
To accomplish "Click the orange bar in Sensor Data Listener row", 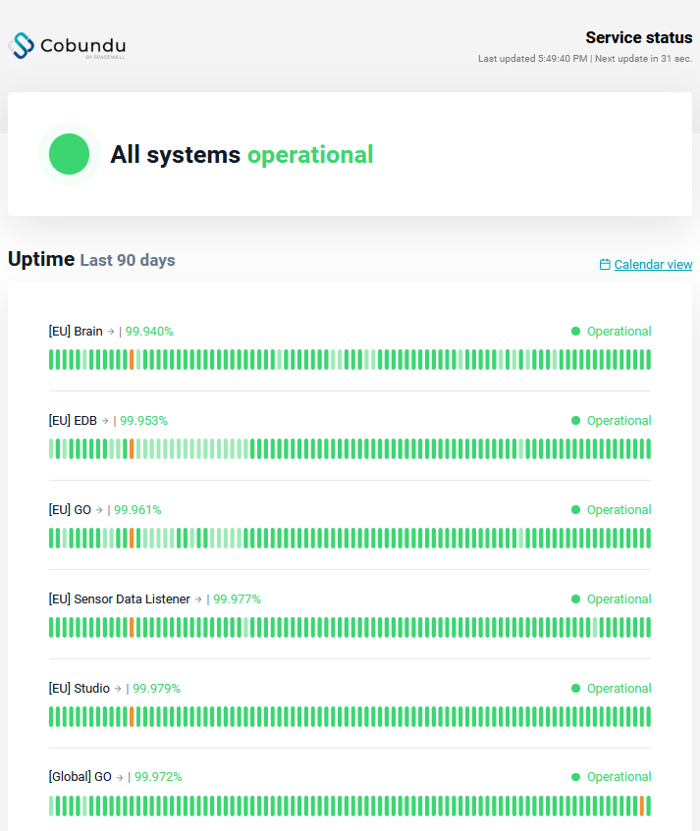I will coord(132,628).
